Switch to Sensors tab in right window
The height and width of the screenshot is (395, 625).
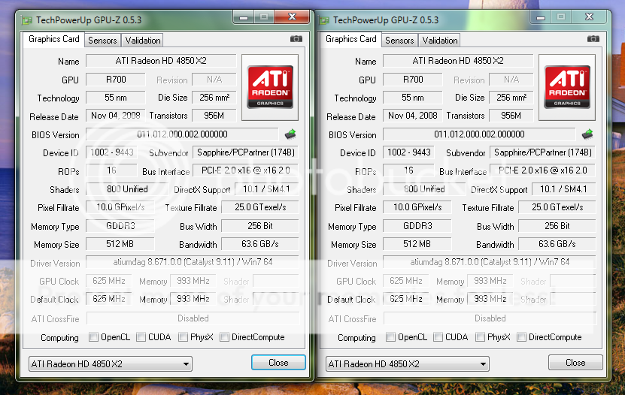point(399,41)
